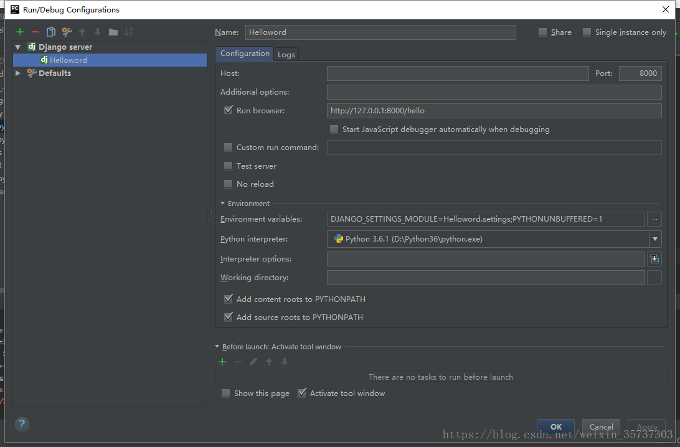680x447 pixels.
Task: Click Environment variables text field
Action: point(486,219)
